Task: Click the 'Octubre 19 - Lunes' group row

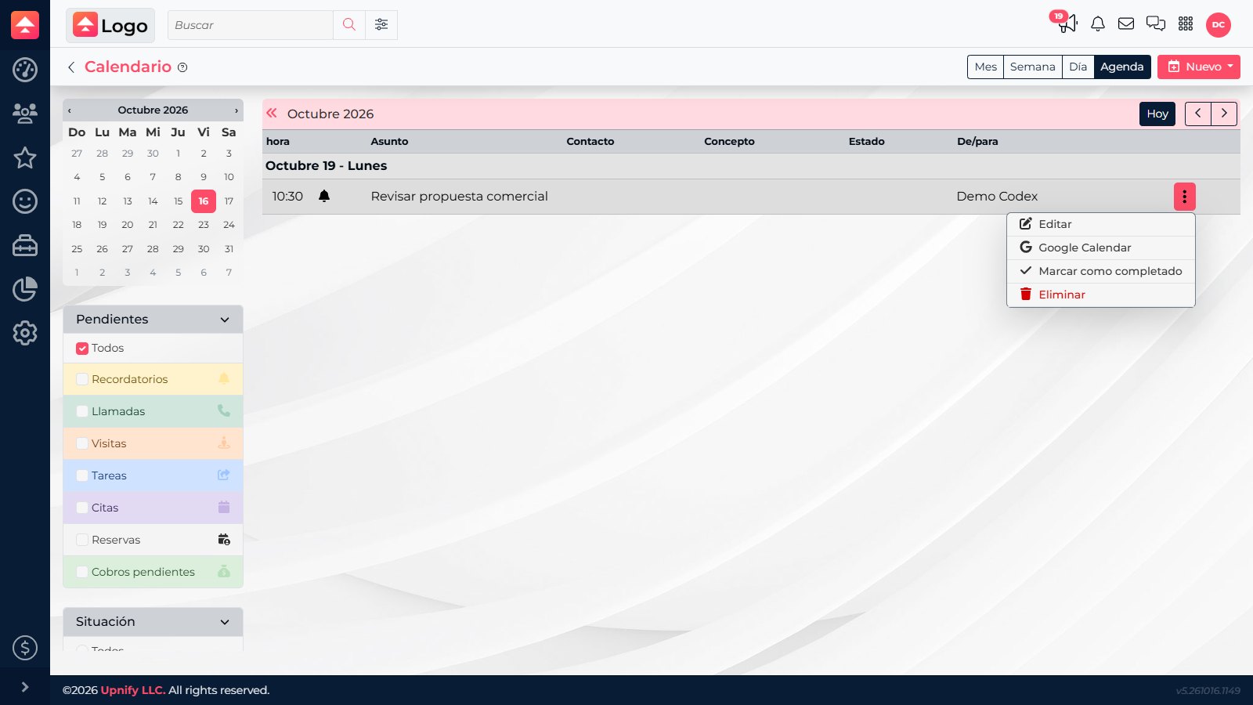Action: 751,166
